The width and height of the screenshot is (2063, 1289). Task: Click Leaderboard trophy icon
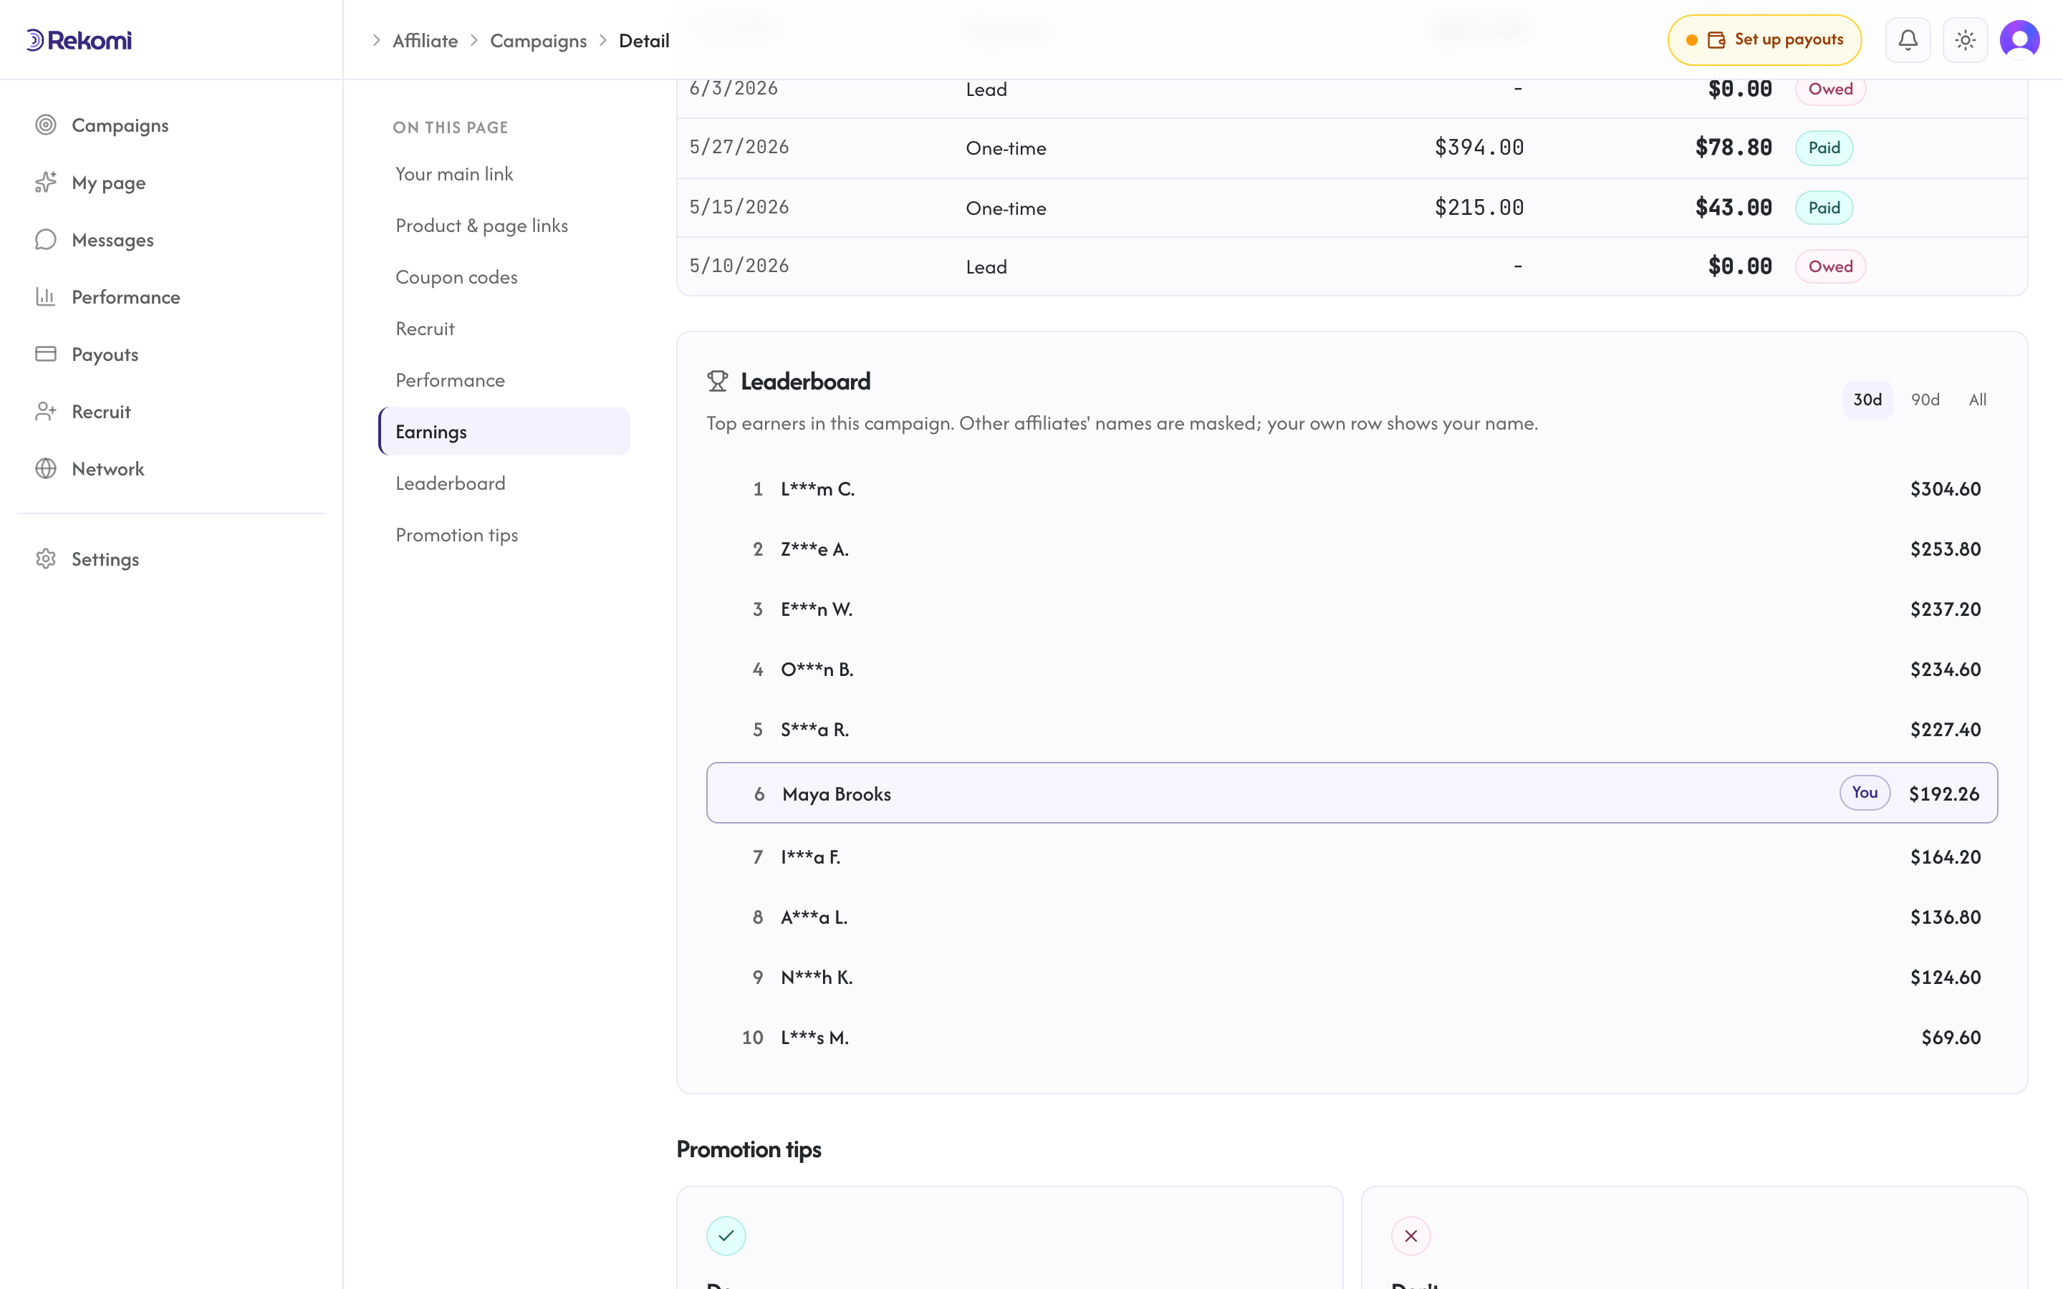tap(718, 381)
